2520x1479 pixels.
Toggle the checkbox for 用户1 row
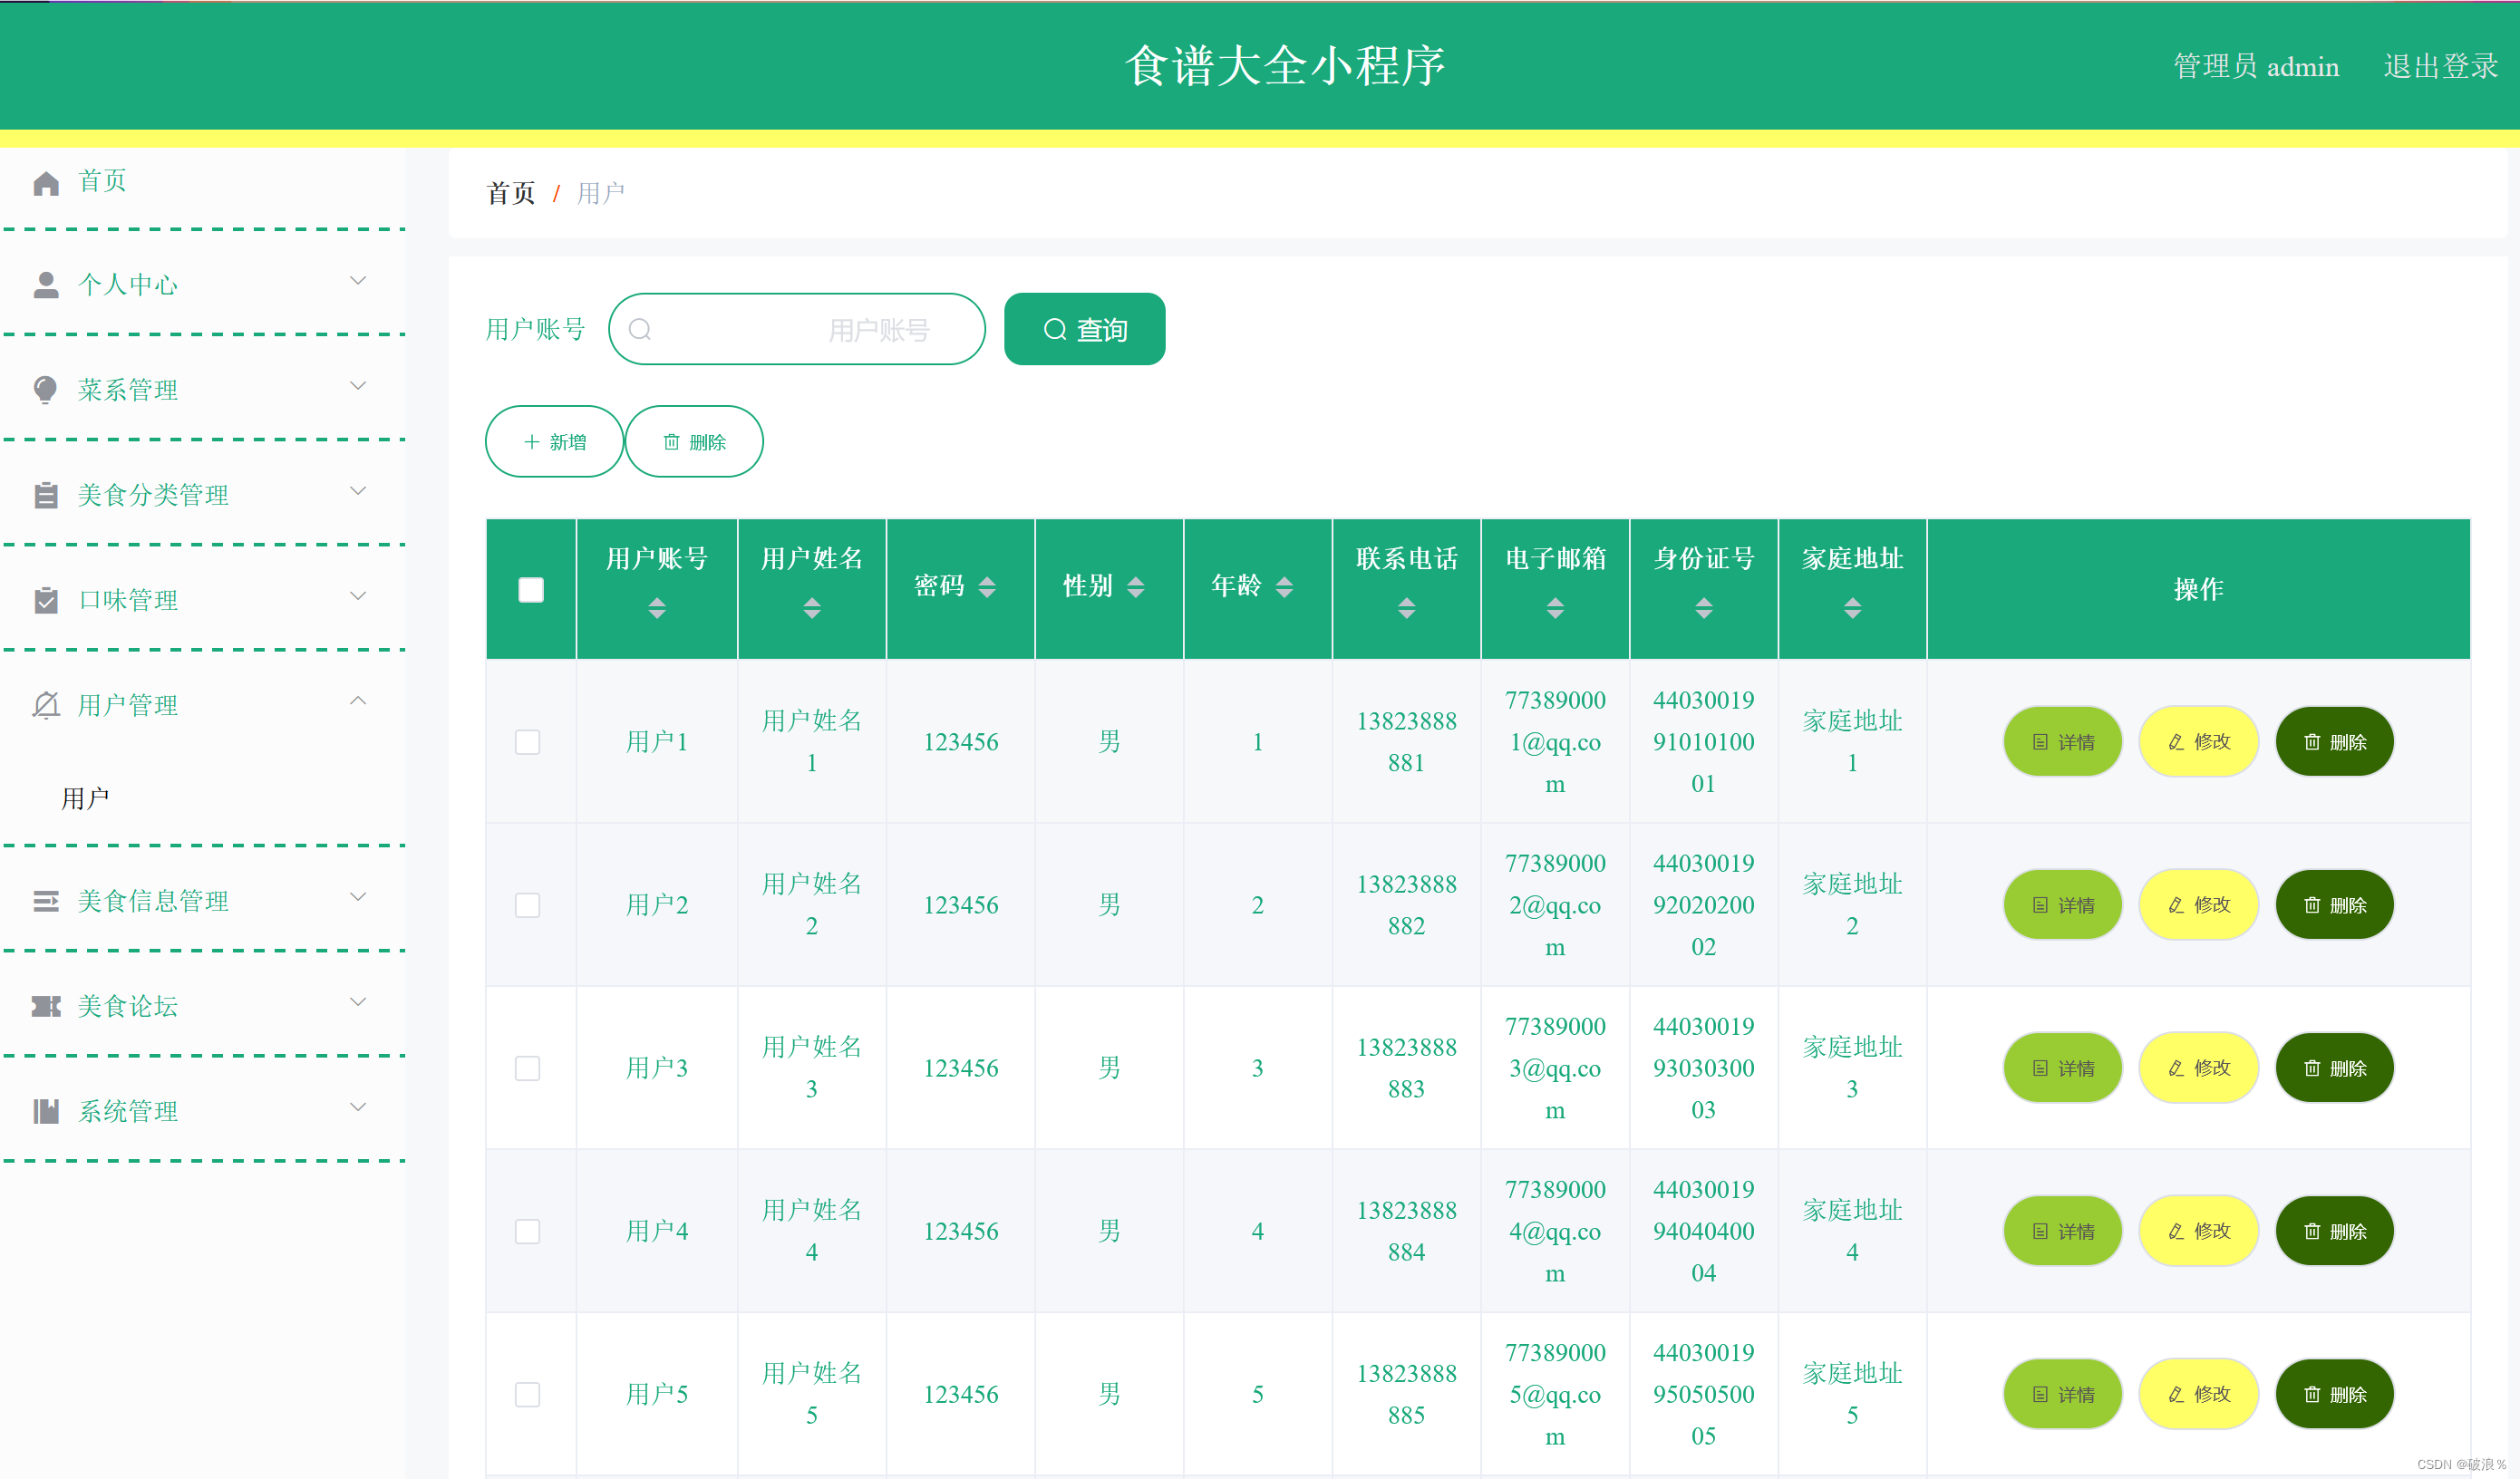(528, 741)
